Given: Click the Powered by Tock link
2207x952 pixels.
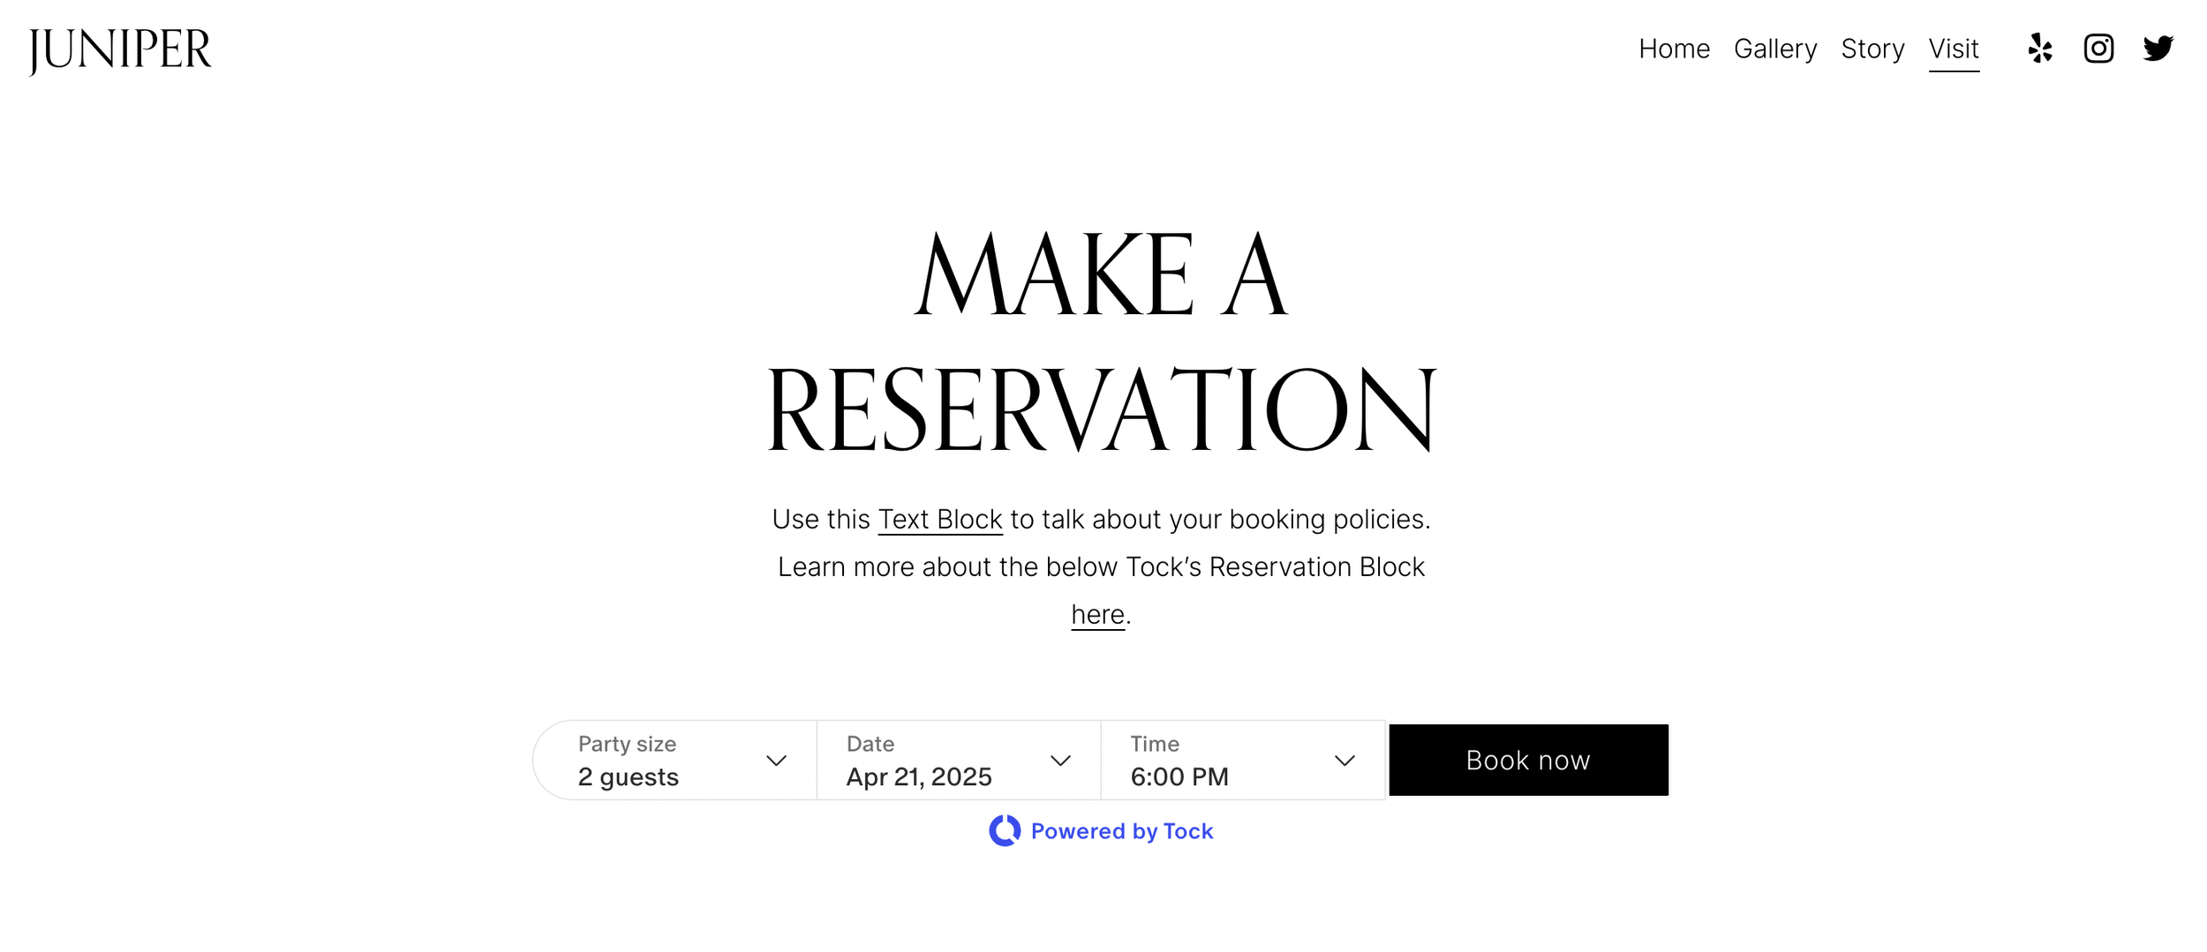Looking at the screenshot, I should [1101, 831].
